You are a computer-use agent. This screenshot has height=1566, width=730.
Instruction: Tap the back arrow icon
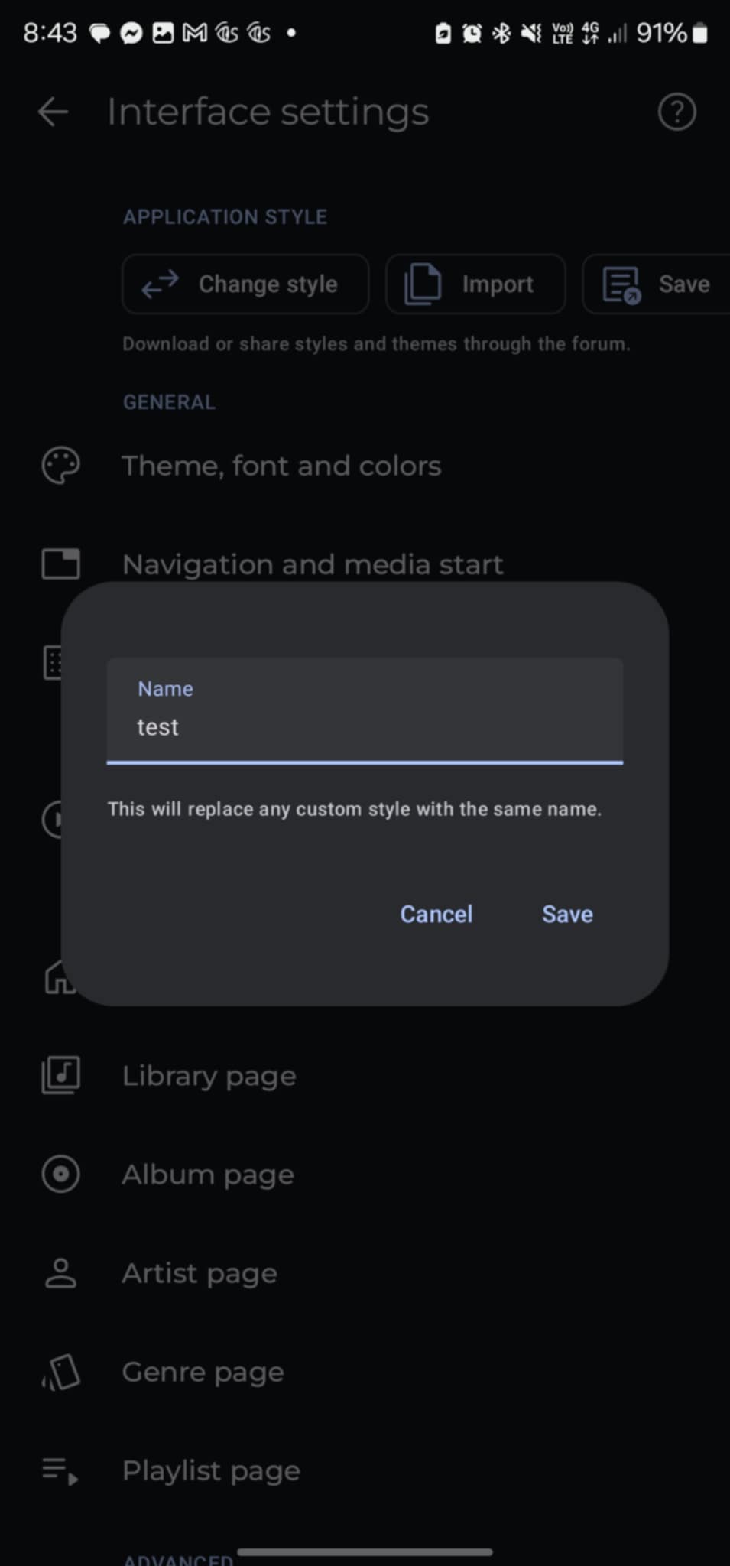point(53,112)
